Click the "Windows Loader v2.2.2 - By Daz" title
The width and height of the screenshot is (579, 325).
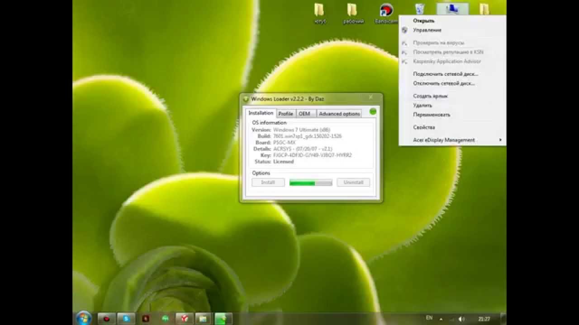[x=288, y=99]
